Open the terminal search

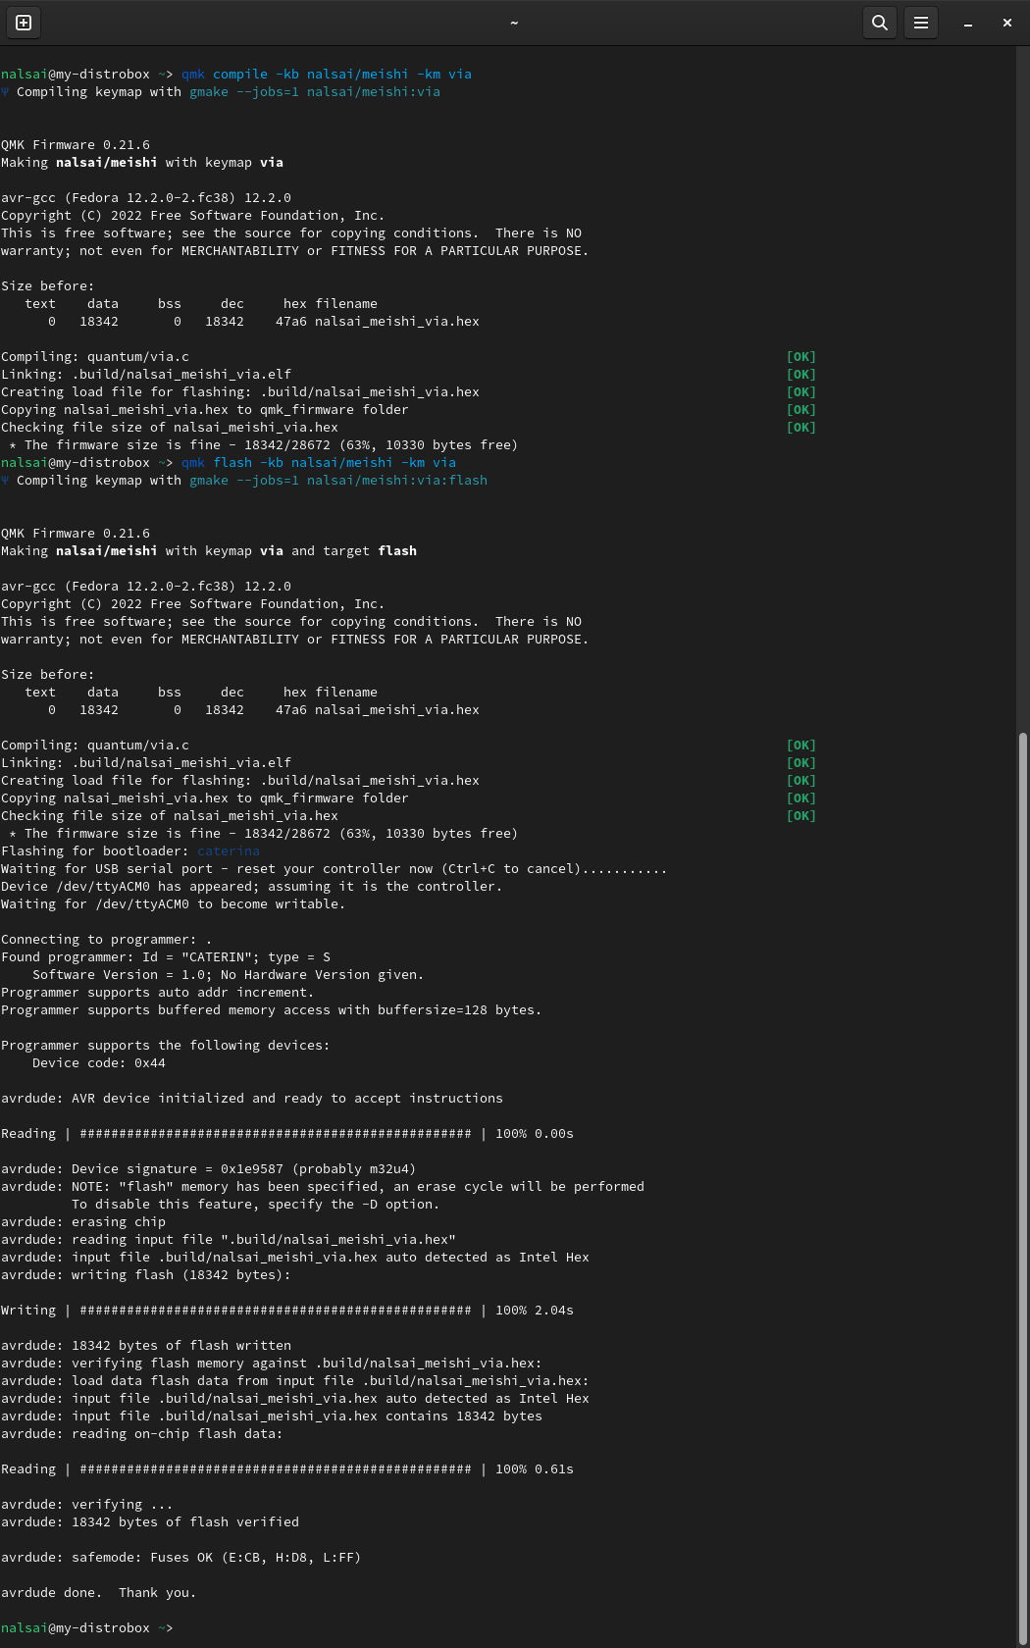click(880, 23)
